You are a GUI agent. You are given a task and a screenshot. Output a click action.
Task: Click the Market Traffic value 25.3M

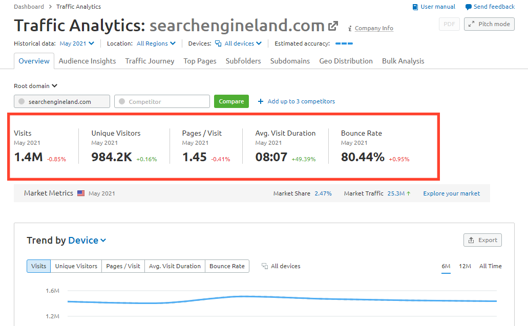(x=396, y=193)
